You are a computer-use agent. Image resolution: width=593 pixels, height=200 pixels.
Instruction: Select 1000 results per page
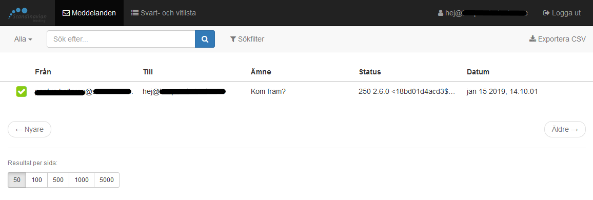tap(82, 180)
